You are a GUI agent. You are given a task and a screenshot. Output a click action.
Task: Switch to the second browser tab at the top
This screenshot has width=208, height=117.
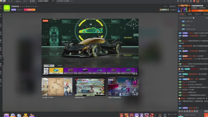[x=63, y=1]
